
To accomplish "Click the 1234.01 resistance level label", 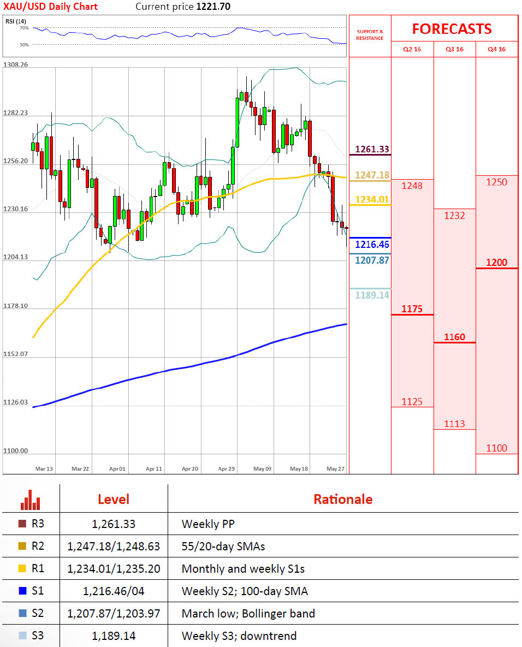I will (x=372, y=199).
